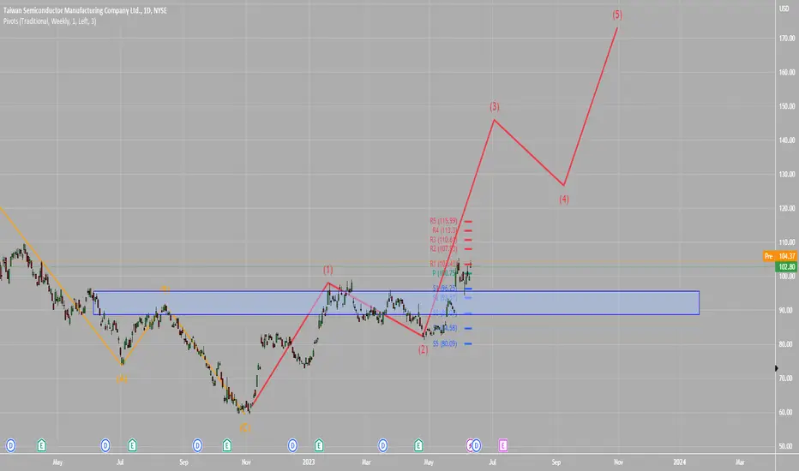This screenshot has height=471, width=799.
Task: Select the blue rectangle support zone
Action: 396,303
